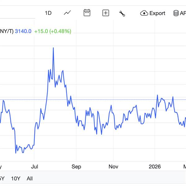Click the lowest trough of the price line
This screenshot has width=186, height=186.
[16, 153]
